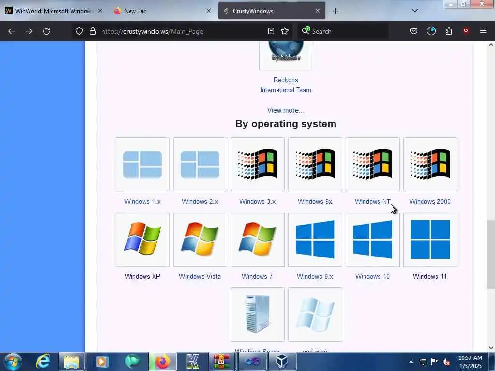Open the Windows 9x logo thumbnail
Viewport: 495px width, 371px height.
(x=315, y=164)
